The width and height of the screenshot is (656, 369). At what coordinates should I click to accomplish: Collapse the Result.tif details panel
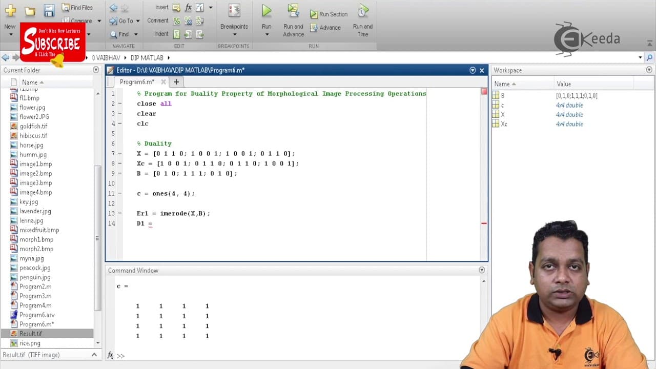point(94,355)
